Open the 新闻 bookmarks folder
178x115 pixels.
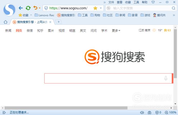tap(120, 15)
